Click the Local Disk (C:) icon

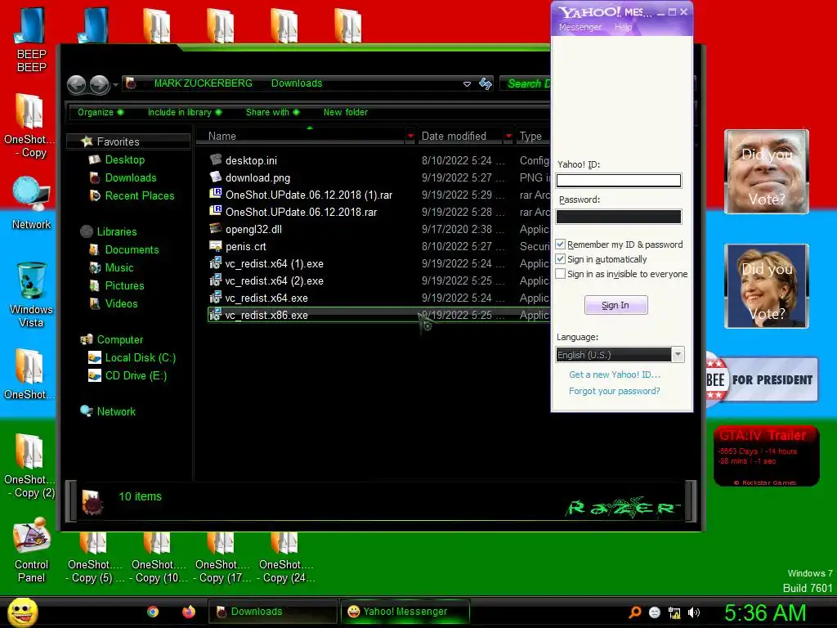pyautogui.click(x=95, y=357)
